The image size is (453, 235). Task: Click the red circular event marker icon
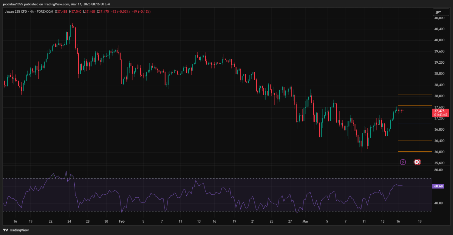tap(417, 162)
